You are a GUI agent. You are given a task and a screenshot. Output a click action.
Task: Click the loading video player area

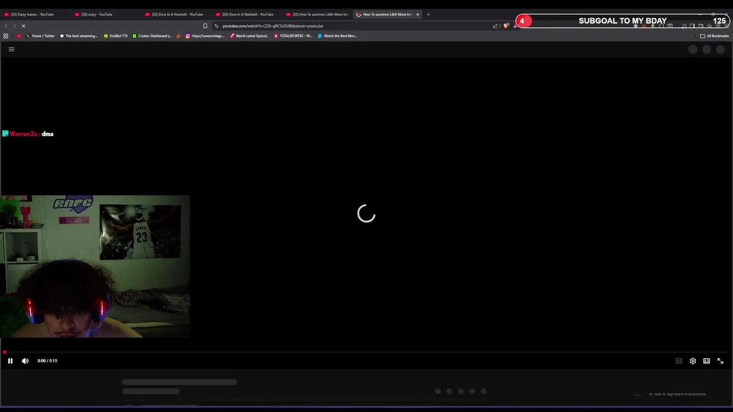point(366,213)
